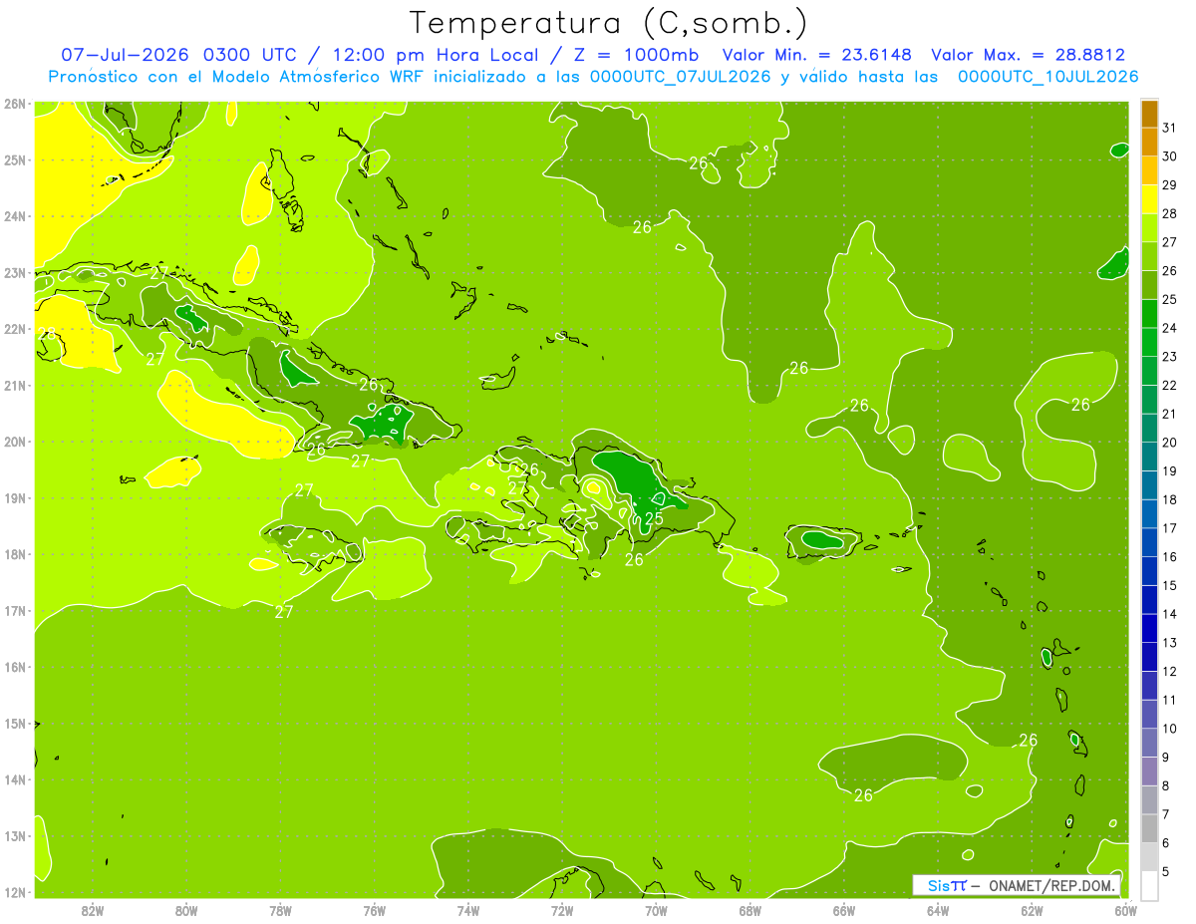Click the "23N" latitude axis label
The image size is (1196, 924).
point(15,272)
